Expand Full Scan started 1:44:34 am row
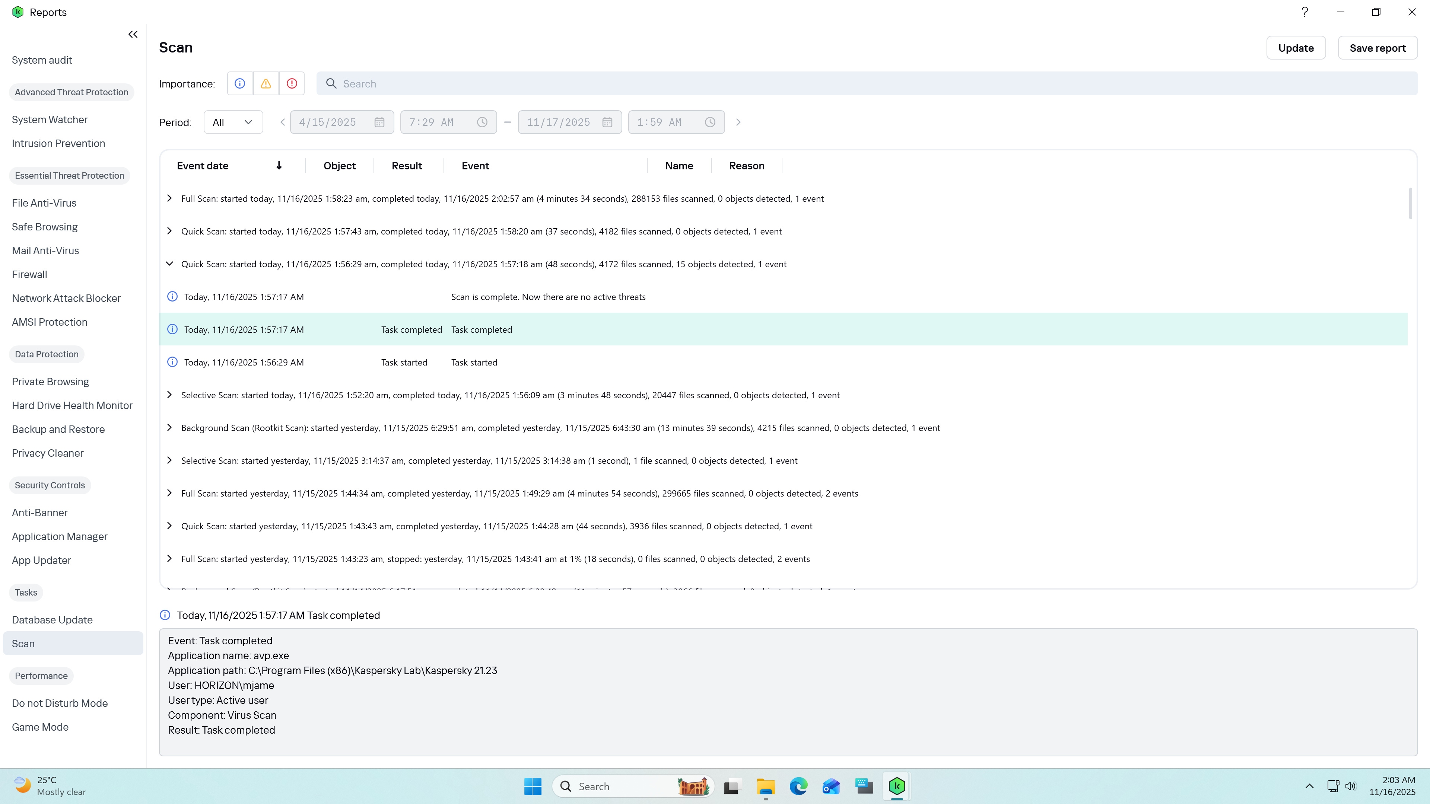Image resolution: width=1430 pixels, height=804 pixels. [170, 493]
